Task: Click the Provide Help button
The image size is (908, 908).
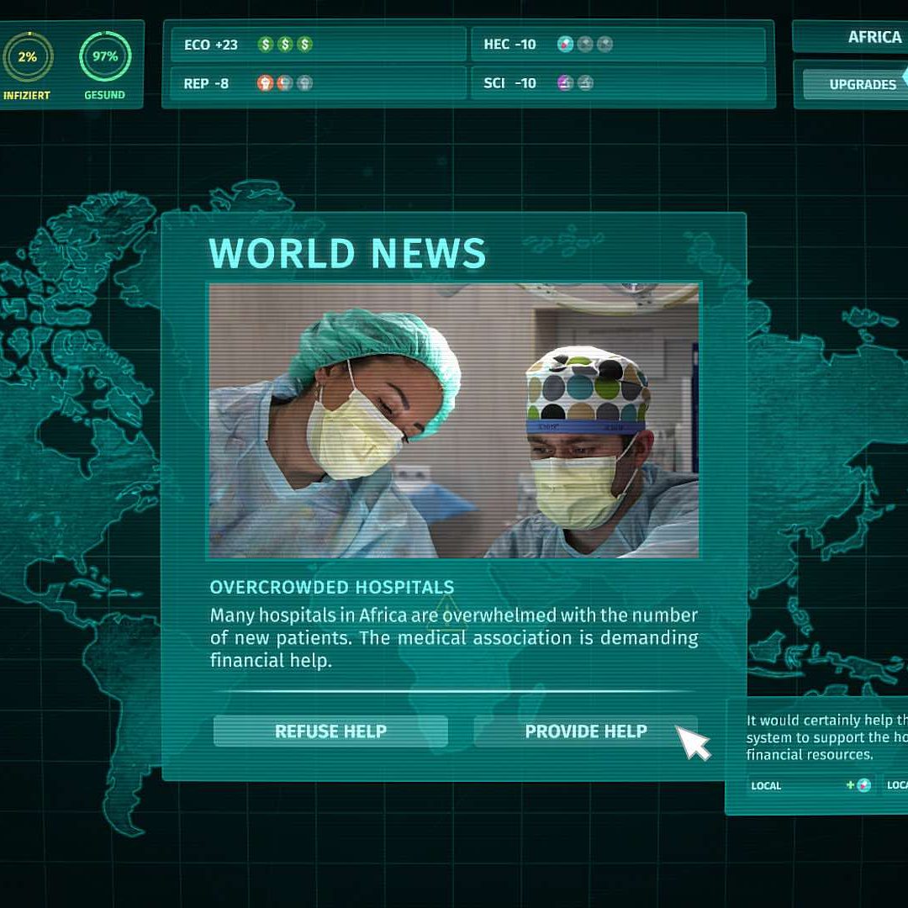Action: pos(585,731)
